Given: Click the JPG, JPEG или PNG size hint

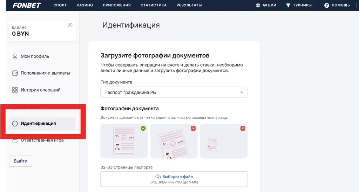Looking at the screenshot, I should tap(174, 182).
